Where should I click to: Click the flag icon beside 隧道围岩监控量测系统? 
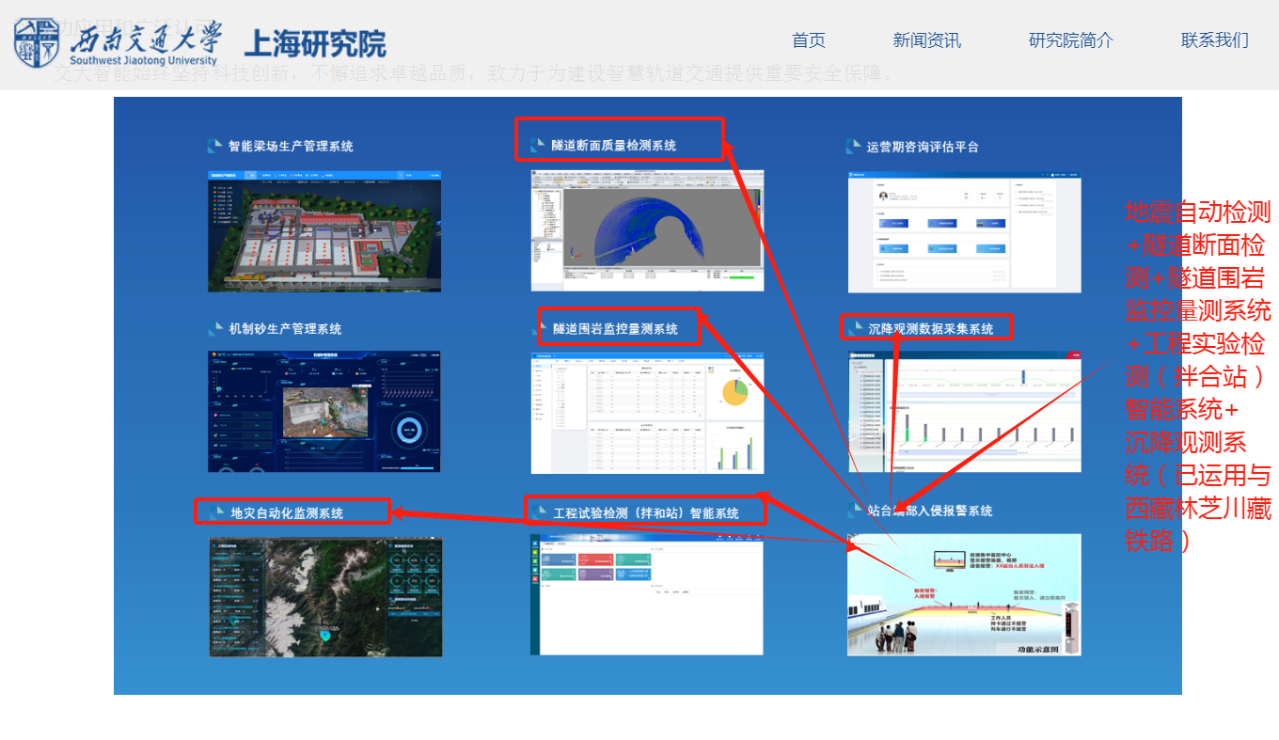tap(540, 329)
